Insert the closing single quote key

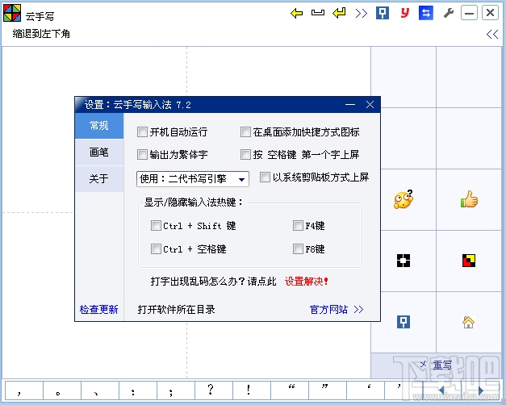pyautogui.click(x=404, y=390)
